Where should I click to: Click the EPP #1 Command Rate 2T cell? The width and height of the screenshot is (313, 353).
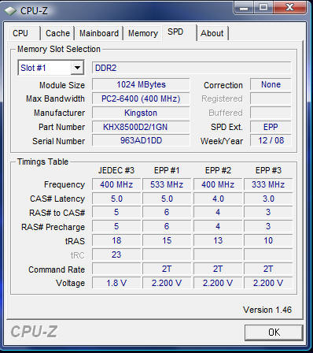(x=167, y=269)
